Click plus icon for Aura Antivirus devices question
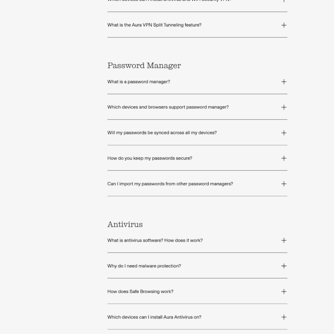 point(284,317)
